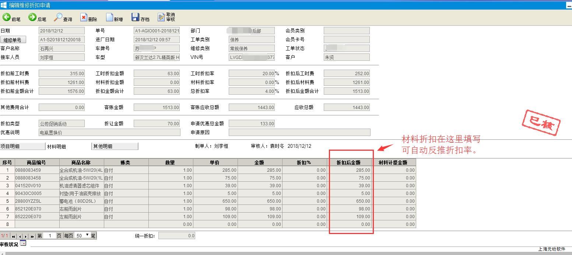
Task: Open the 每页 50 rows dropdown
Action: [83, 235]
